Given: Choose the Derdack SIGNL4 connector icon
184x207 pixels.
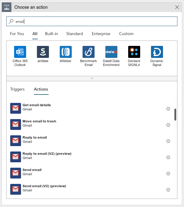Looking at the screenshot, I should [x=134, y=52].
